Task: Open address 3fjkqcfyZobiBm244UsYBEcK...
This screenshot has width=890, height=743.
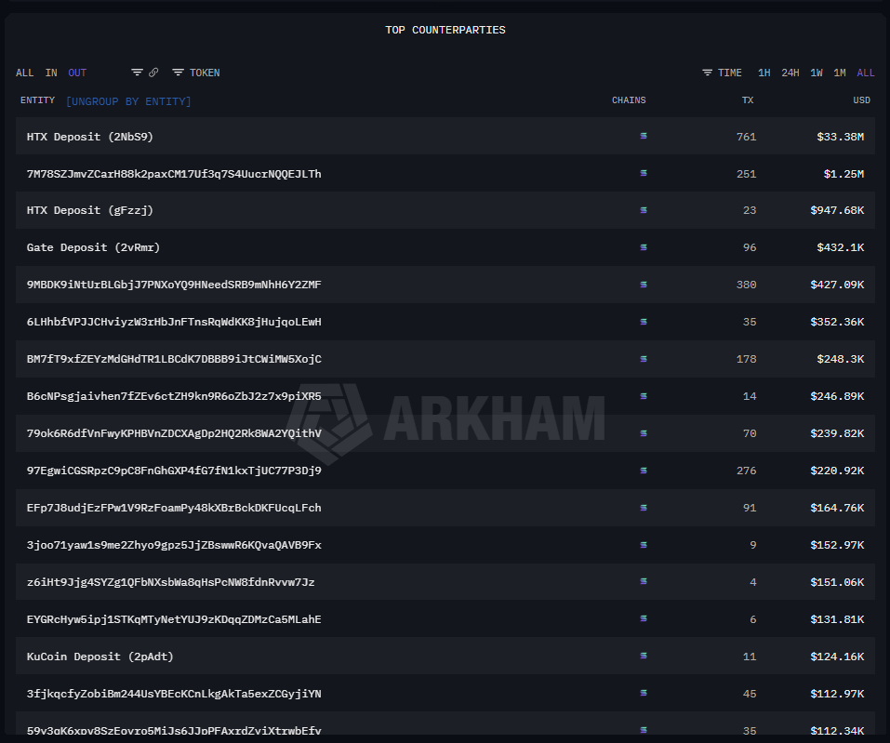Action: tap(174, 694)
